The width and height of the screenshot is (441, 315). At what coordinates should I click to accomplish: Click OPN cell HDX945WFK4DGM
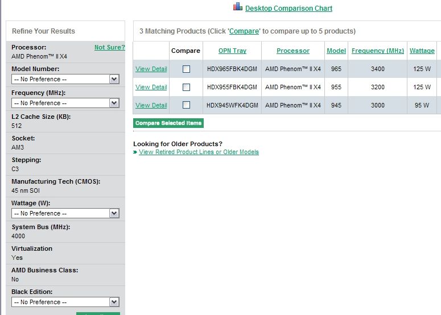pyautogui.click(x=232, y=105)
